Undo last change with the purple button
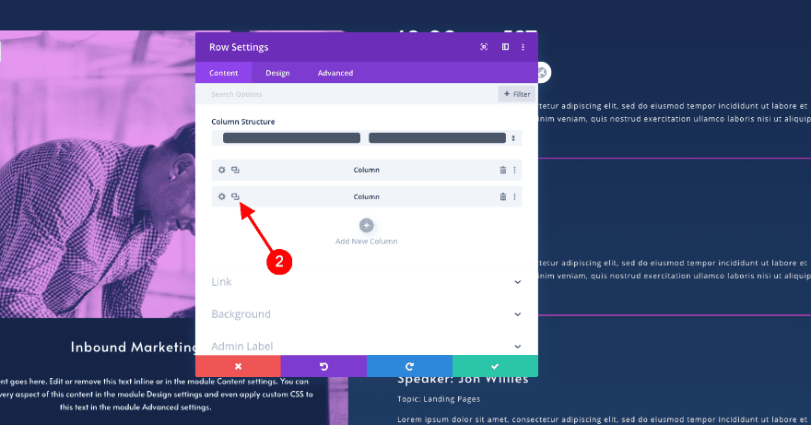 pos(323,366)
